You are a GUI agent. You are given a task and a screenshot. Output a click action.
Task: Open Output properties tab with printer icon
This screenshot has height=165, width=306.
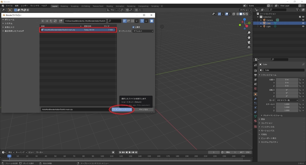(x=255, y=75)
